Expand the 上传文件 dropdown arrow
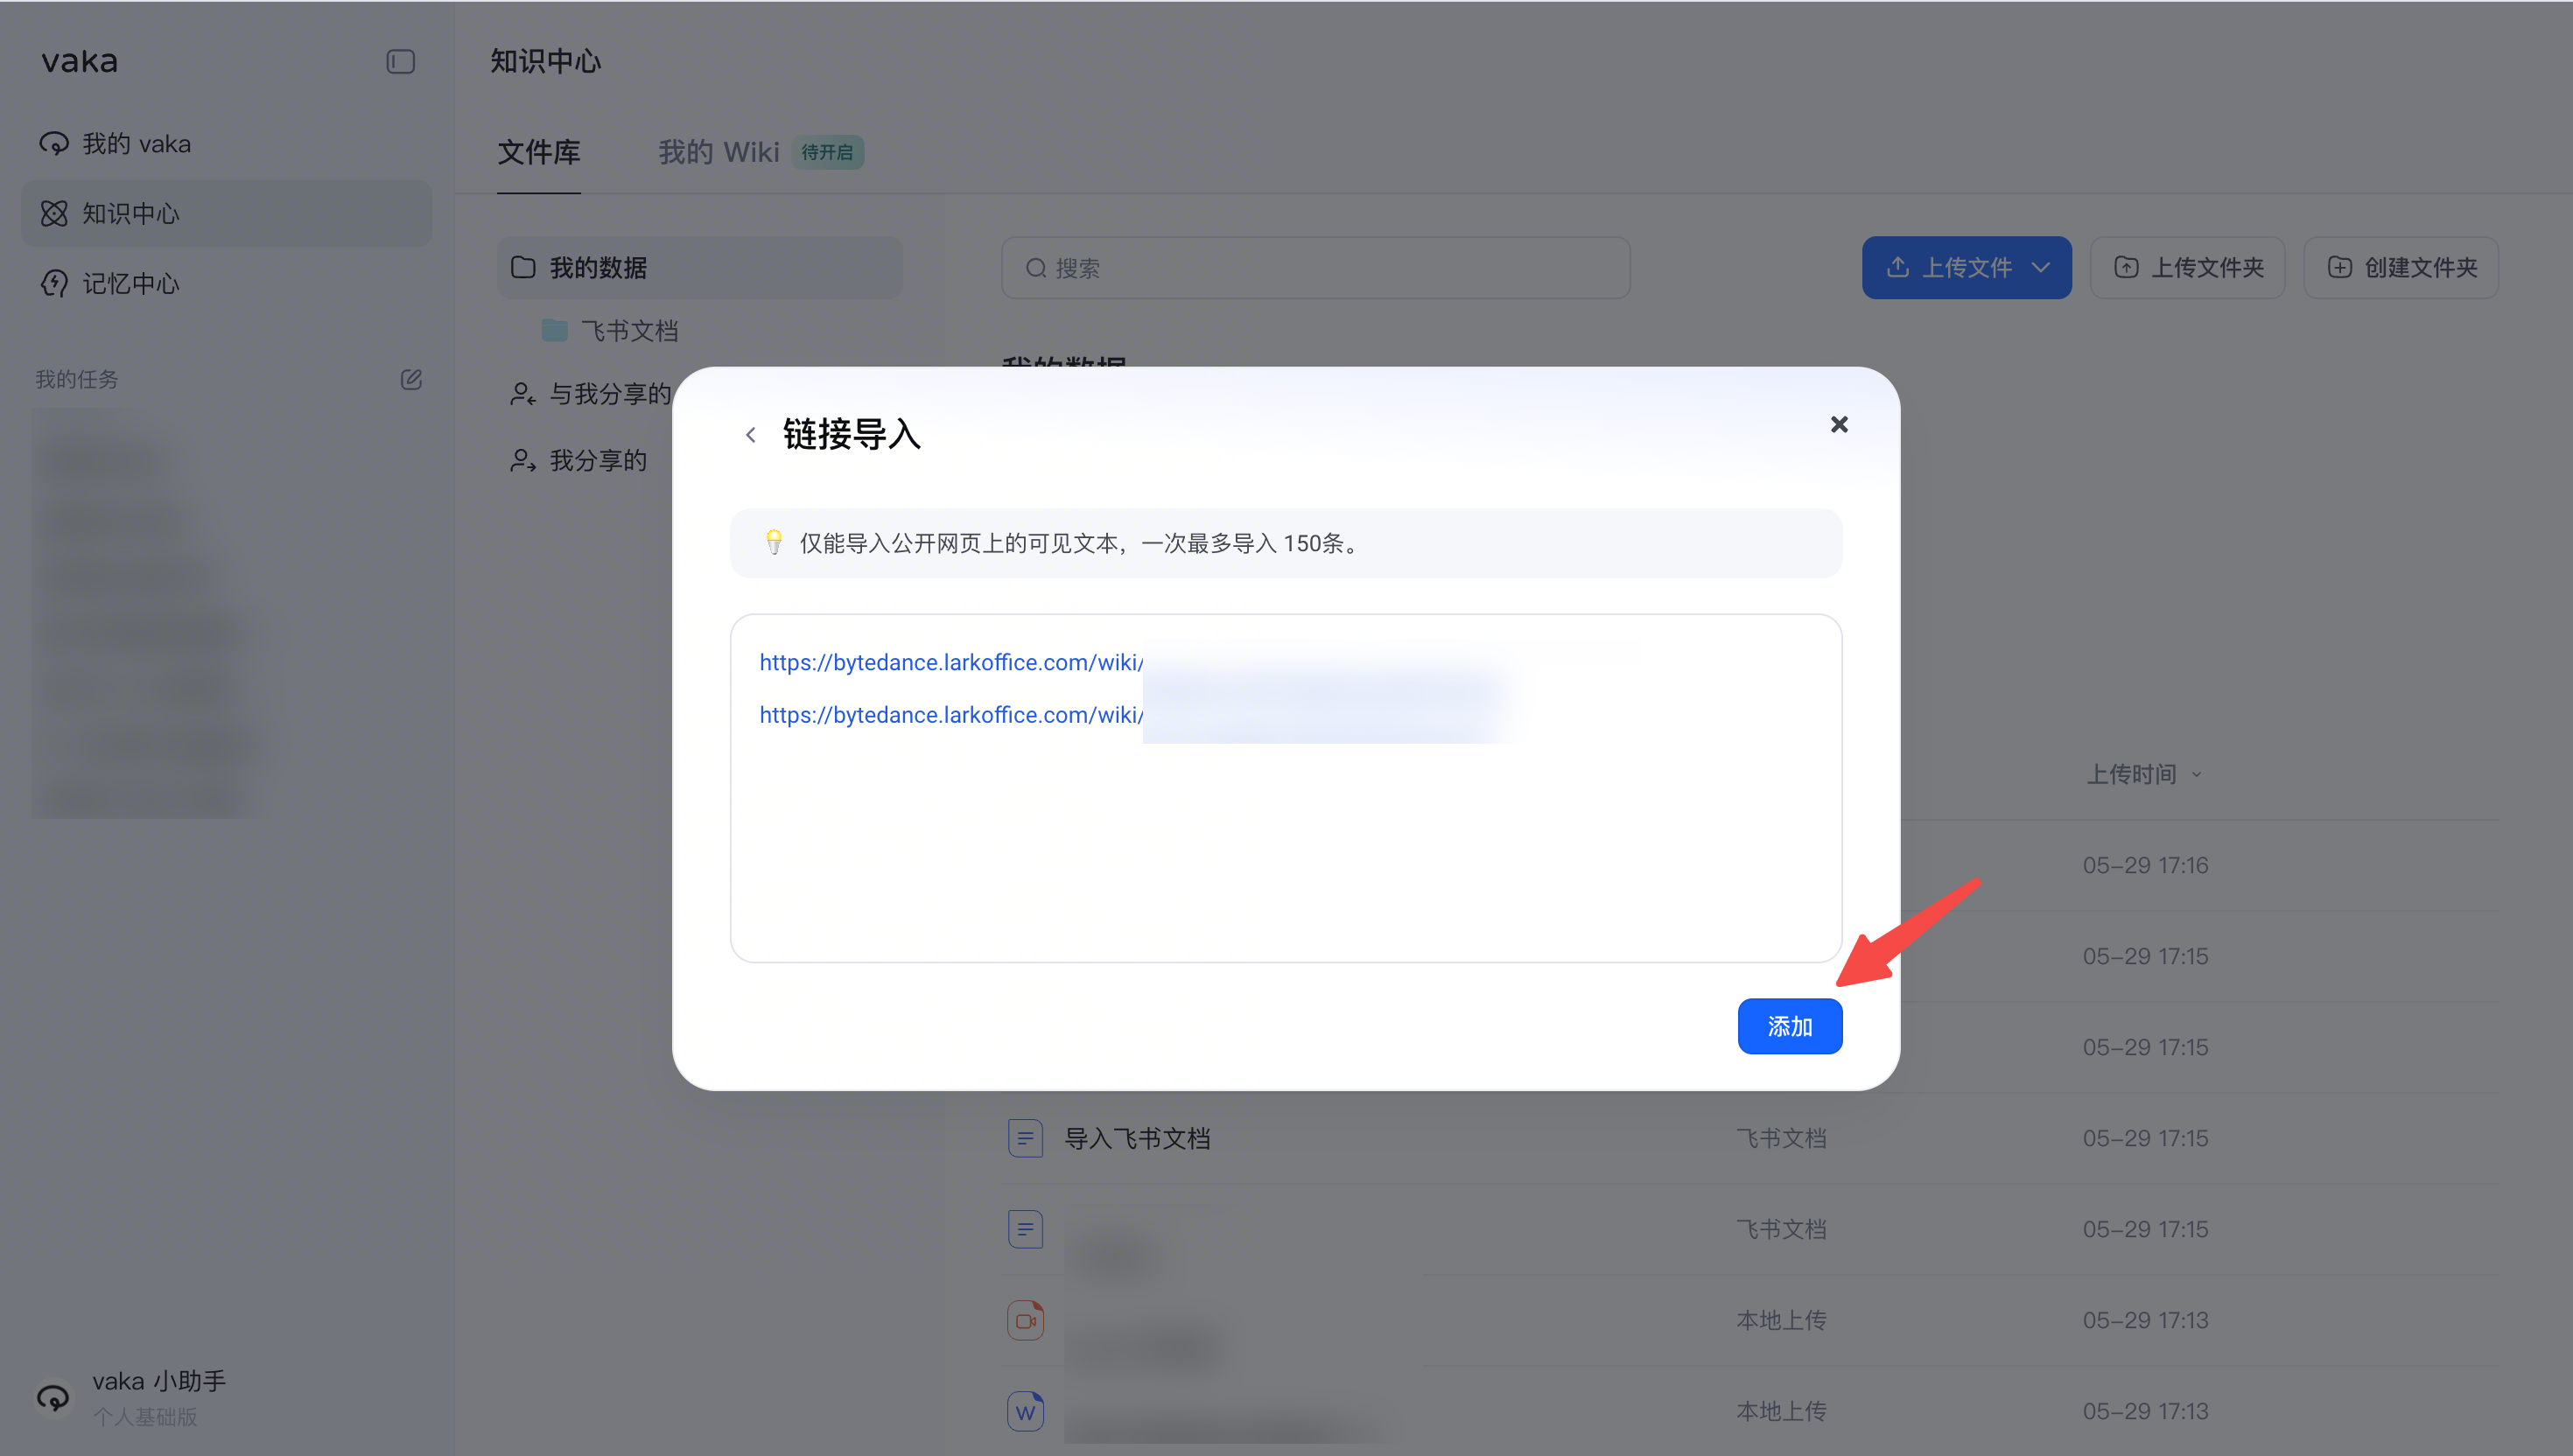The height and width of the screenshot is (1456, 2573). [2041, 267]
